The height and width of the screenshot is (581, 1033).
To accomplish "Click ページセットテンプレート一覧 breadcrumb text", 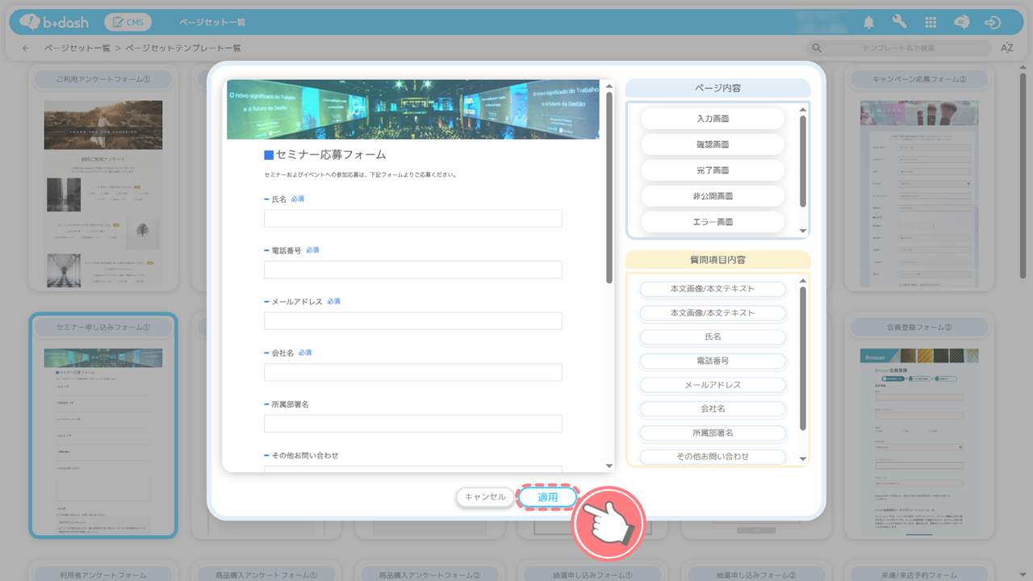I will [183, 48].
